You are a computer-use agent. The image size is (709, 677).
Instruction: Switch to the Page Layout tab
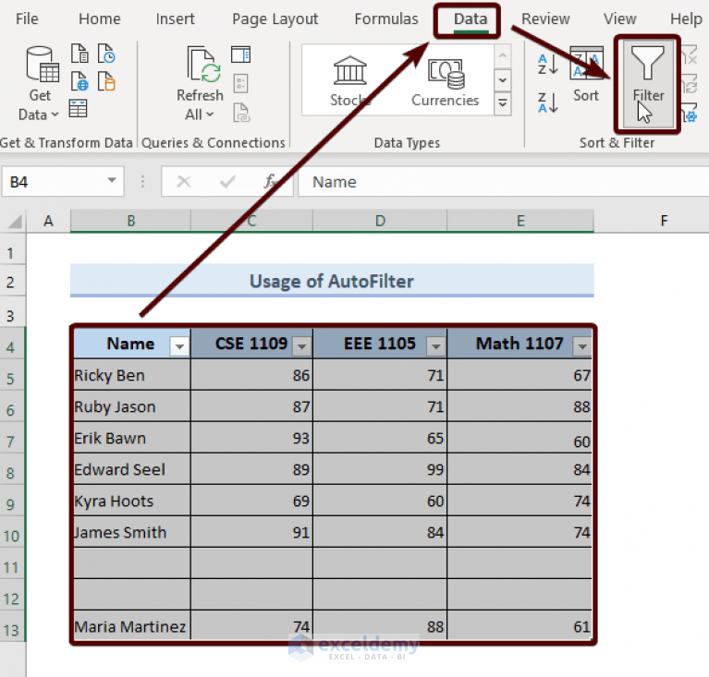click(275, 19)
